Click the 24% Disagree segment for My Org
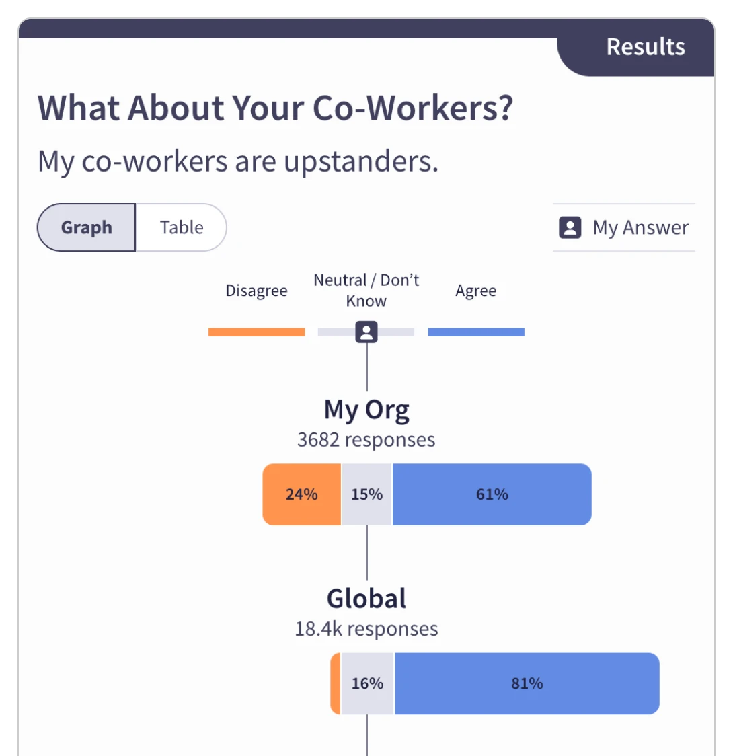The image size is (733, 756). click(301, 494)
